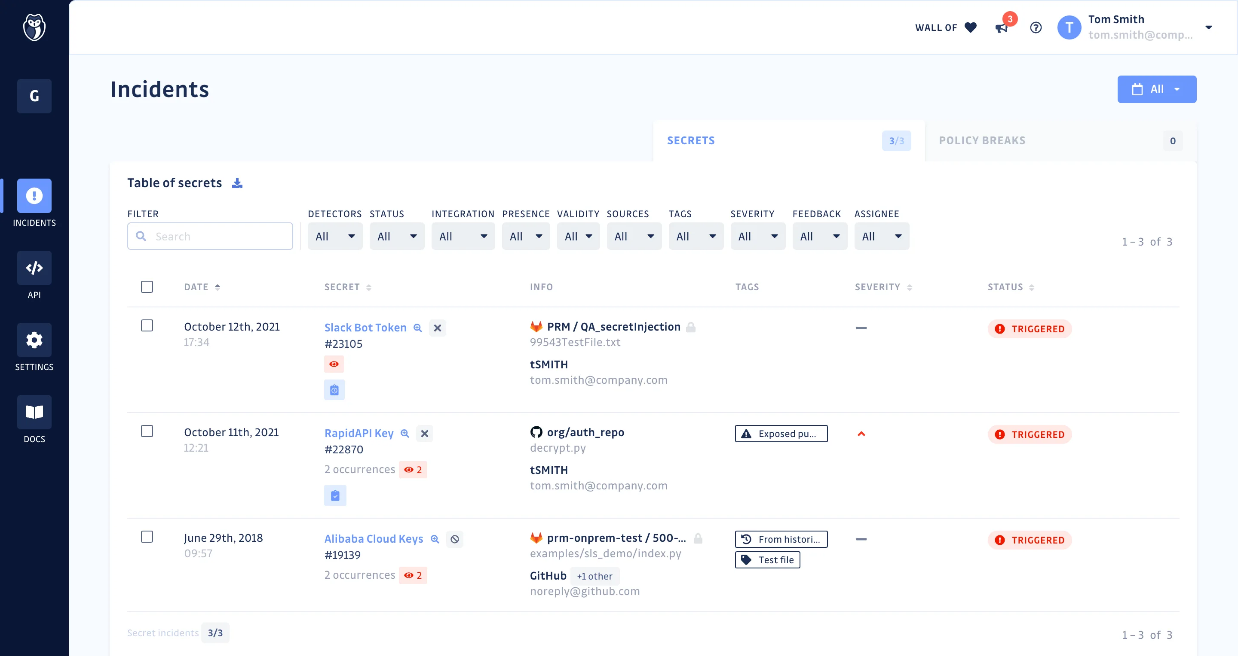
Task: Open the help question mark icon
Action: coord(1036,27)
